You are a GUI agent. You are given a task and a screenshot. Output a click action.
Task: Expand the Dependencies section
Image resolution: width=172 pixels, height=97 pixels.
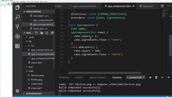tap(24, 93)
